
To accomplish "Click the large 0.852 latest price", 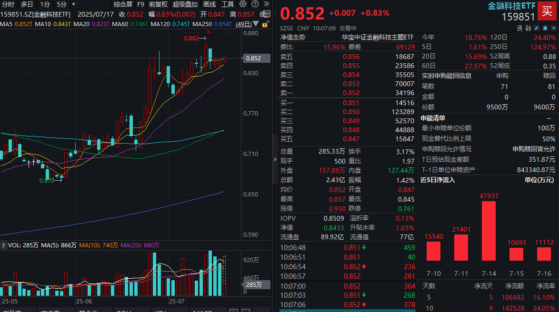I will pos(302,14).
